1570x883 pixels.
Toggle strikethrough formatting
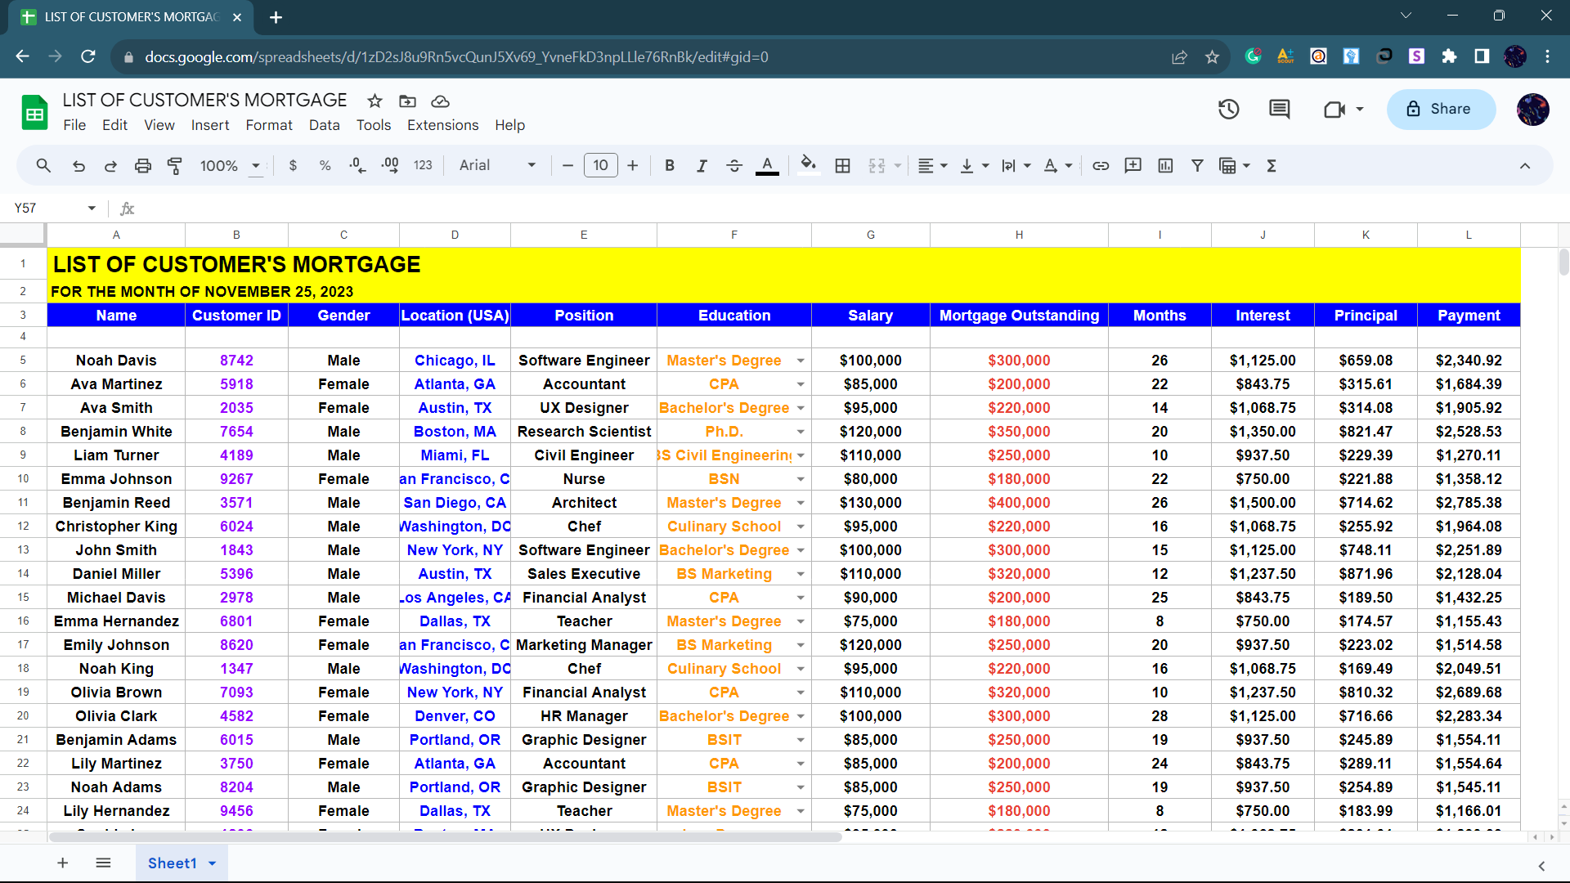coord(734,166)
